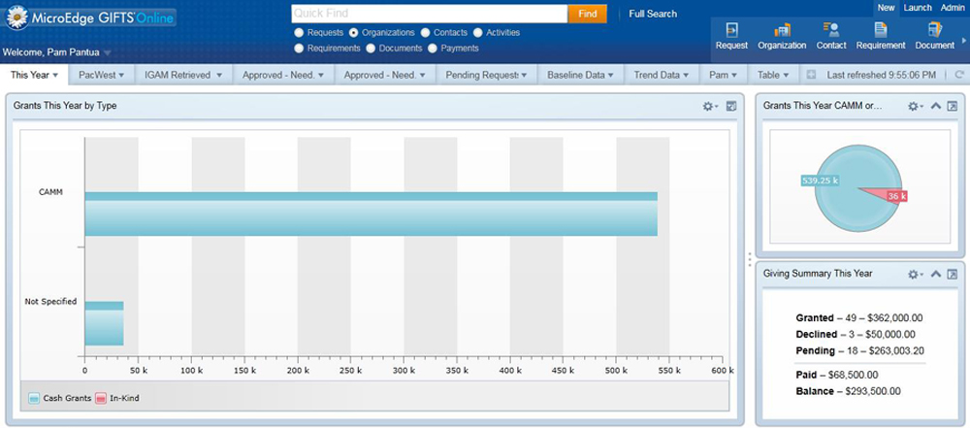
Task: Select the Payments search radio button
Action: [x=433, y=49]
